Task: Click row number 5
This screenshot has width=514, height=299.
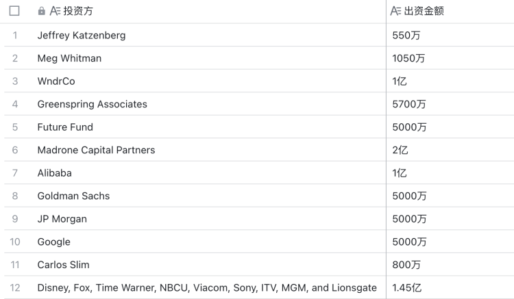Action: pos(14,127)
